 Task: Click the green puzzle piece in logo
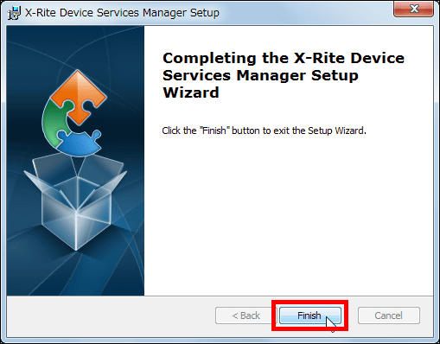[56, 122]
